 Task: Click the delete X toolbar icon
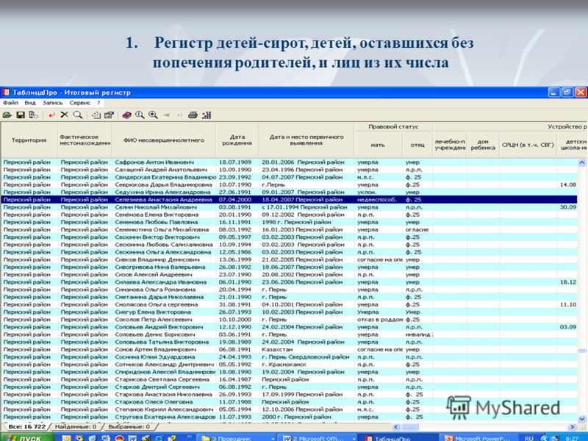click(x=65, y=115)
